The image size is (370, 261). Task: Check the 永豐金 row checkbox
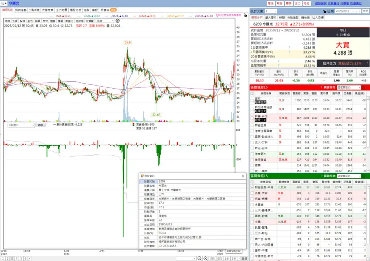point(252,205)
